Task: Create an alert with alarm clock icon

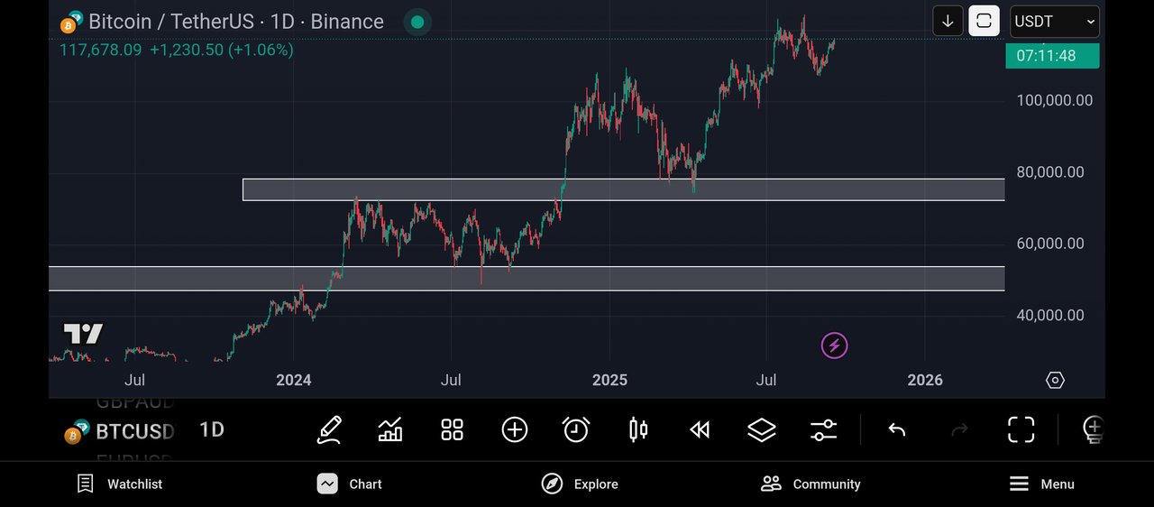Action: coord(575,429)
